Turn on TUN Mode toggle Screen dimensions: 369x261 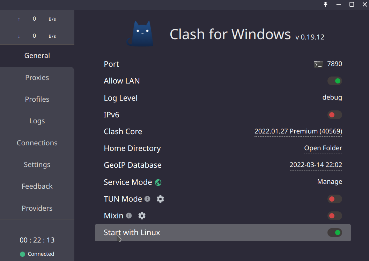[x=335, y=199]
